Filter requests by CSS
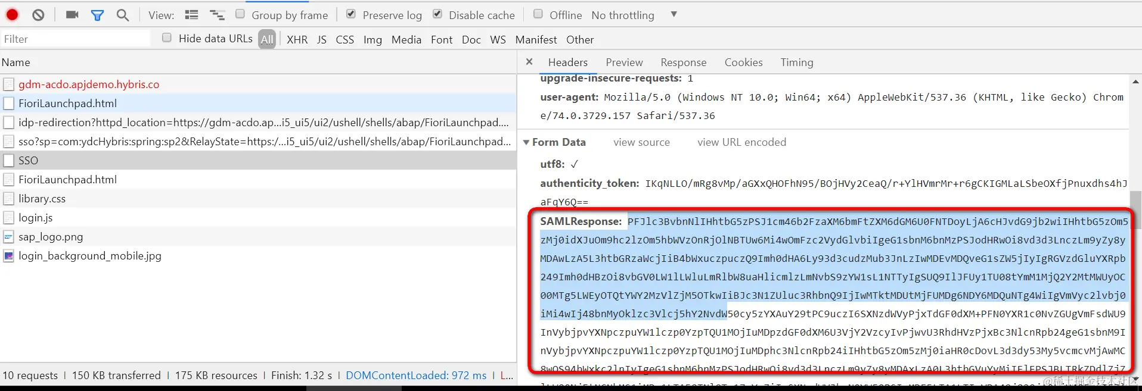This screenshot has width=1142, height=391. point(345,39)
